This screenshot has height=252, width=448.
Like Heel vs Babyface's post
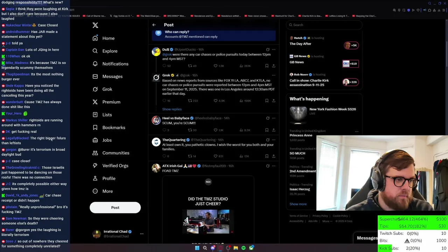click(x=218, y=130)
